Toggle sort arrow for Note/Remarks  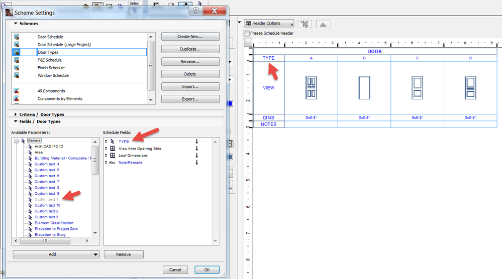(196, 163)
